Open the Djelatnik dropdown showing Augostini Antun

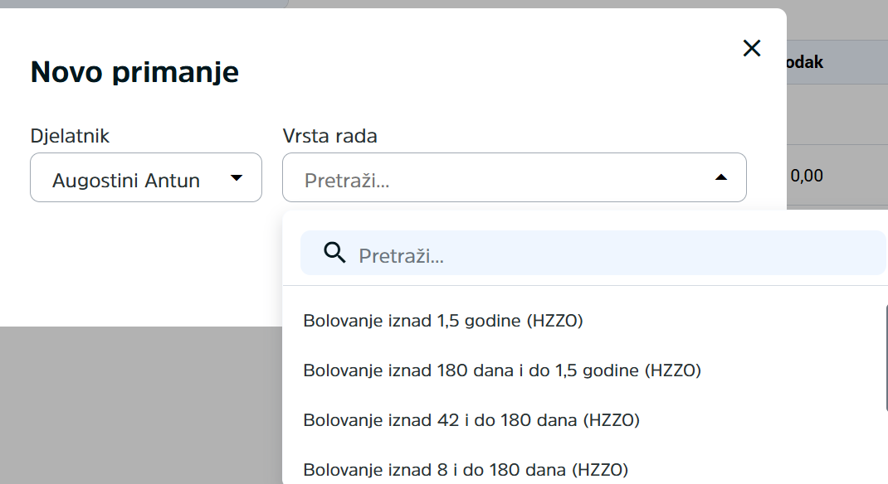(x=146, y=177)
